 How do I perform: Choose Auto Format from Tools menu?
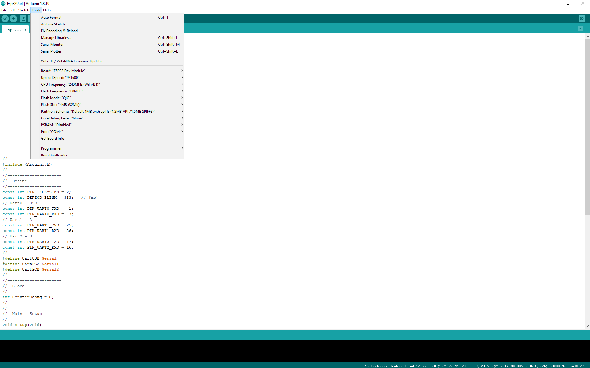pos(107,18)
